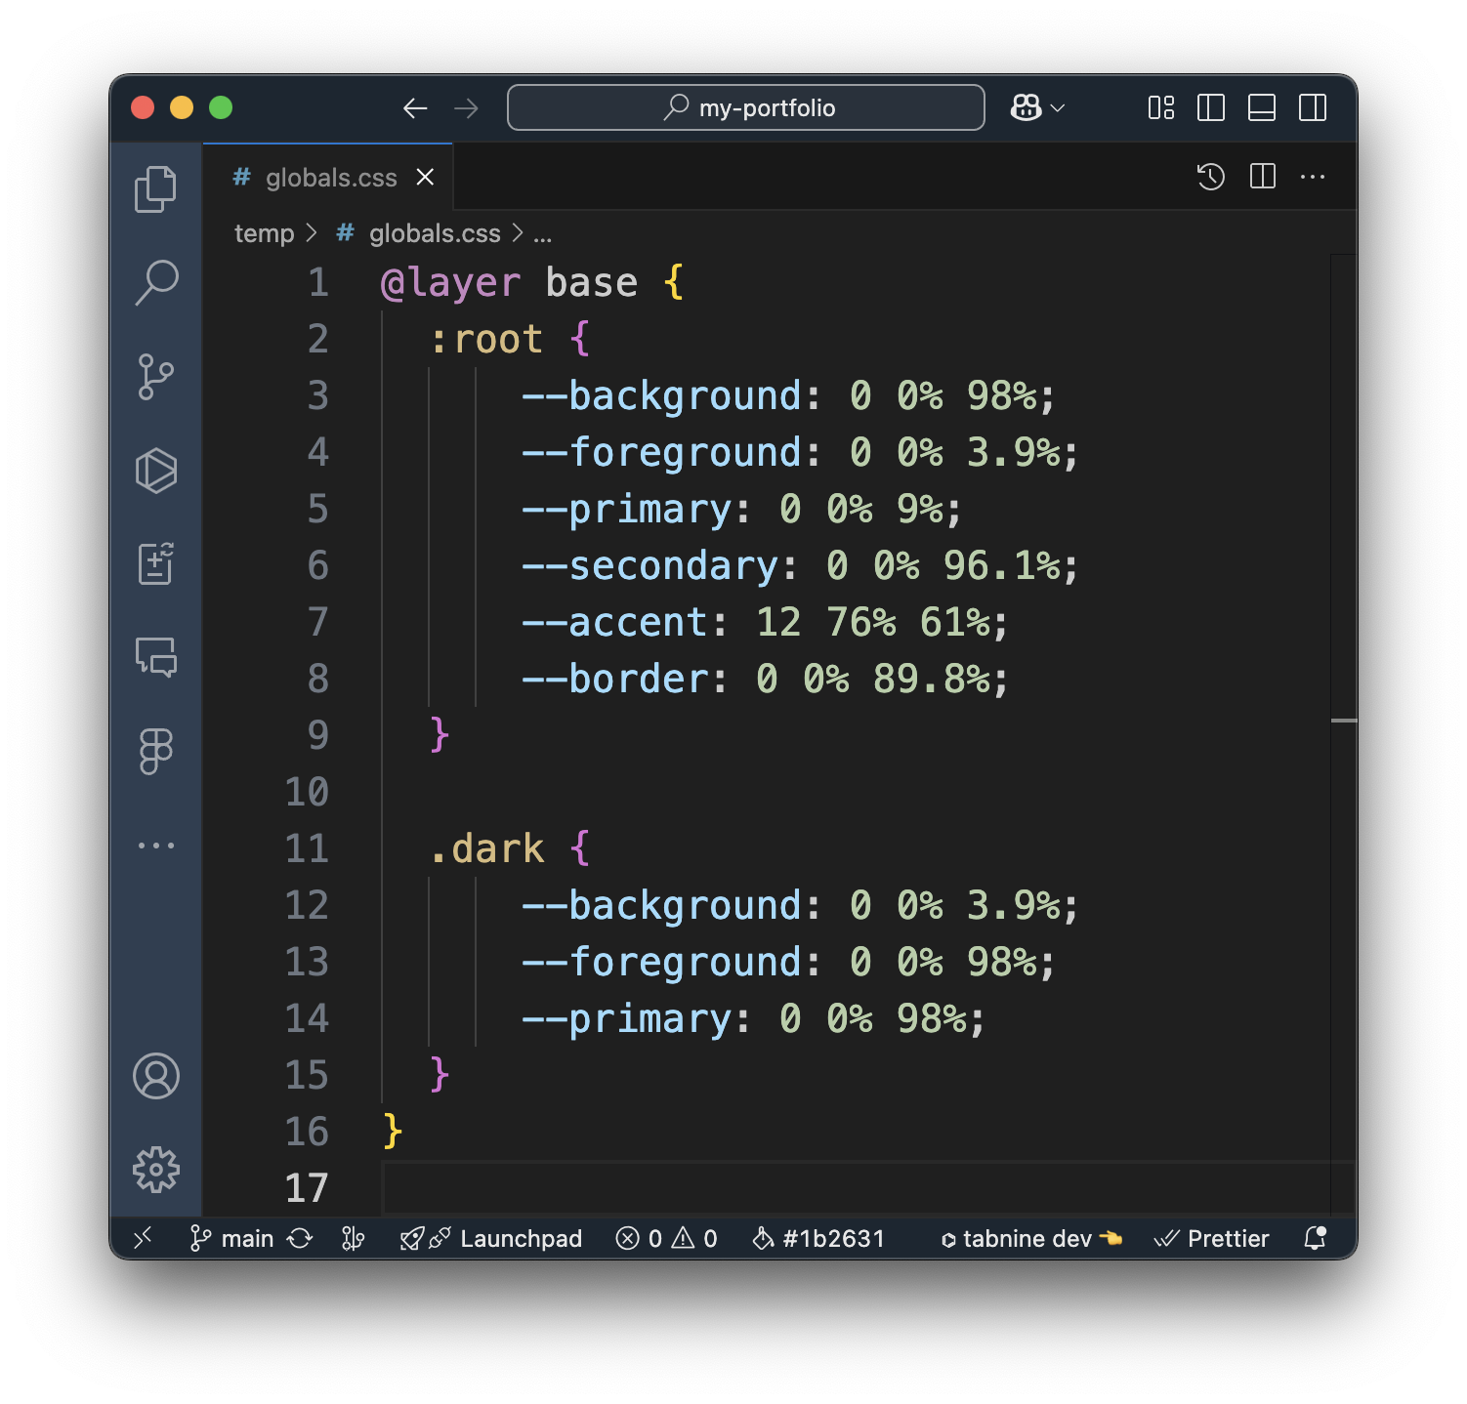Click on the :root selector text
1467x1404 pixels.
485,339
